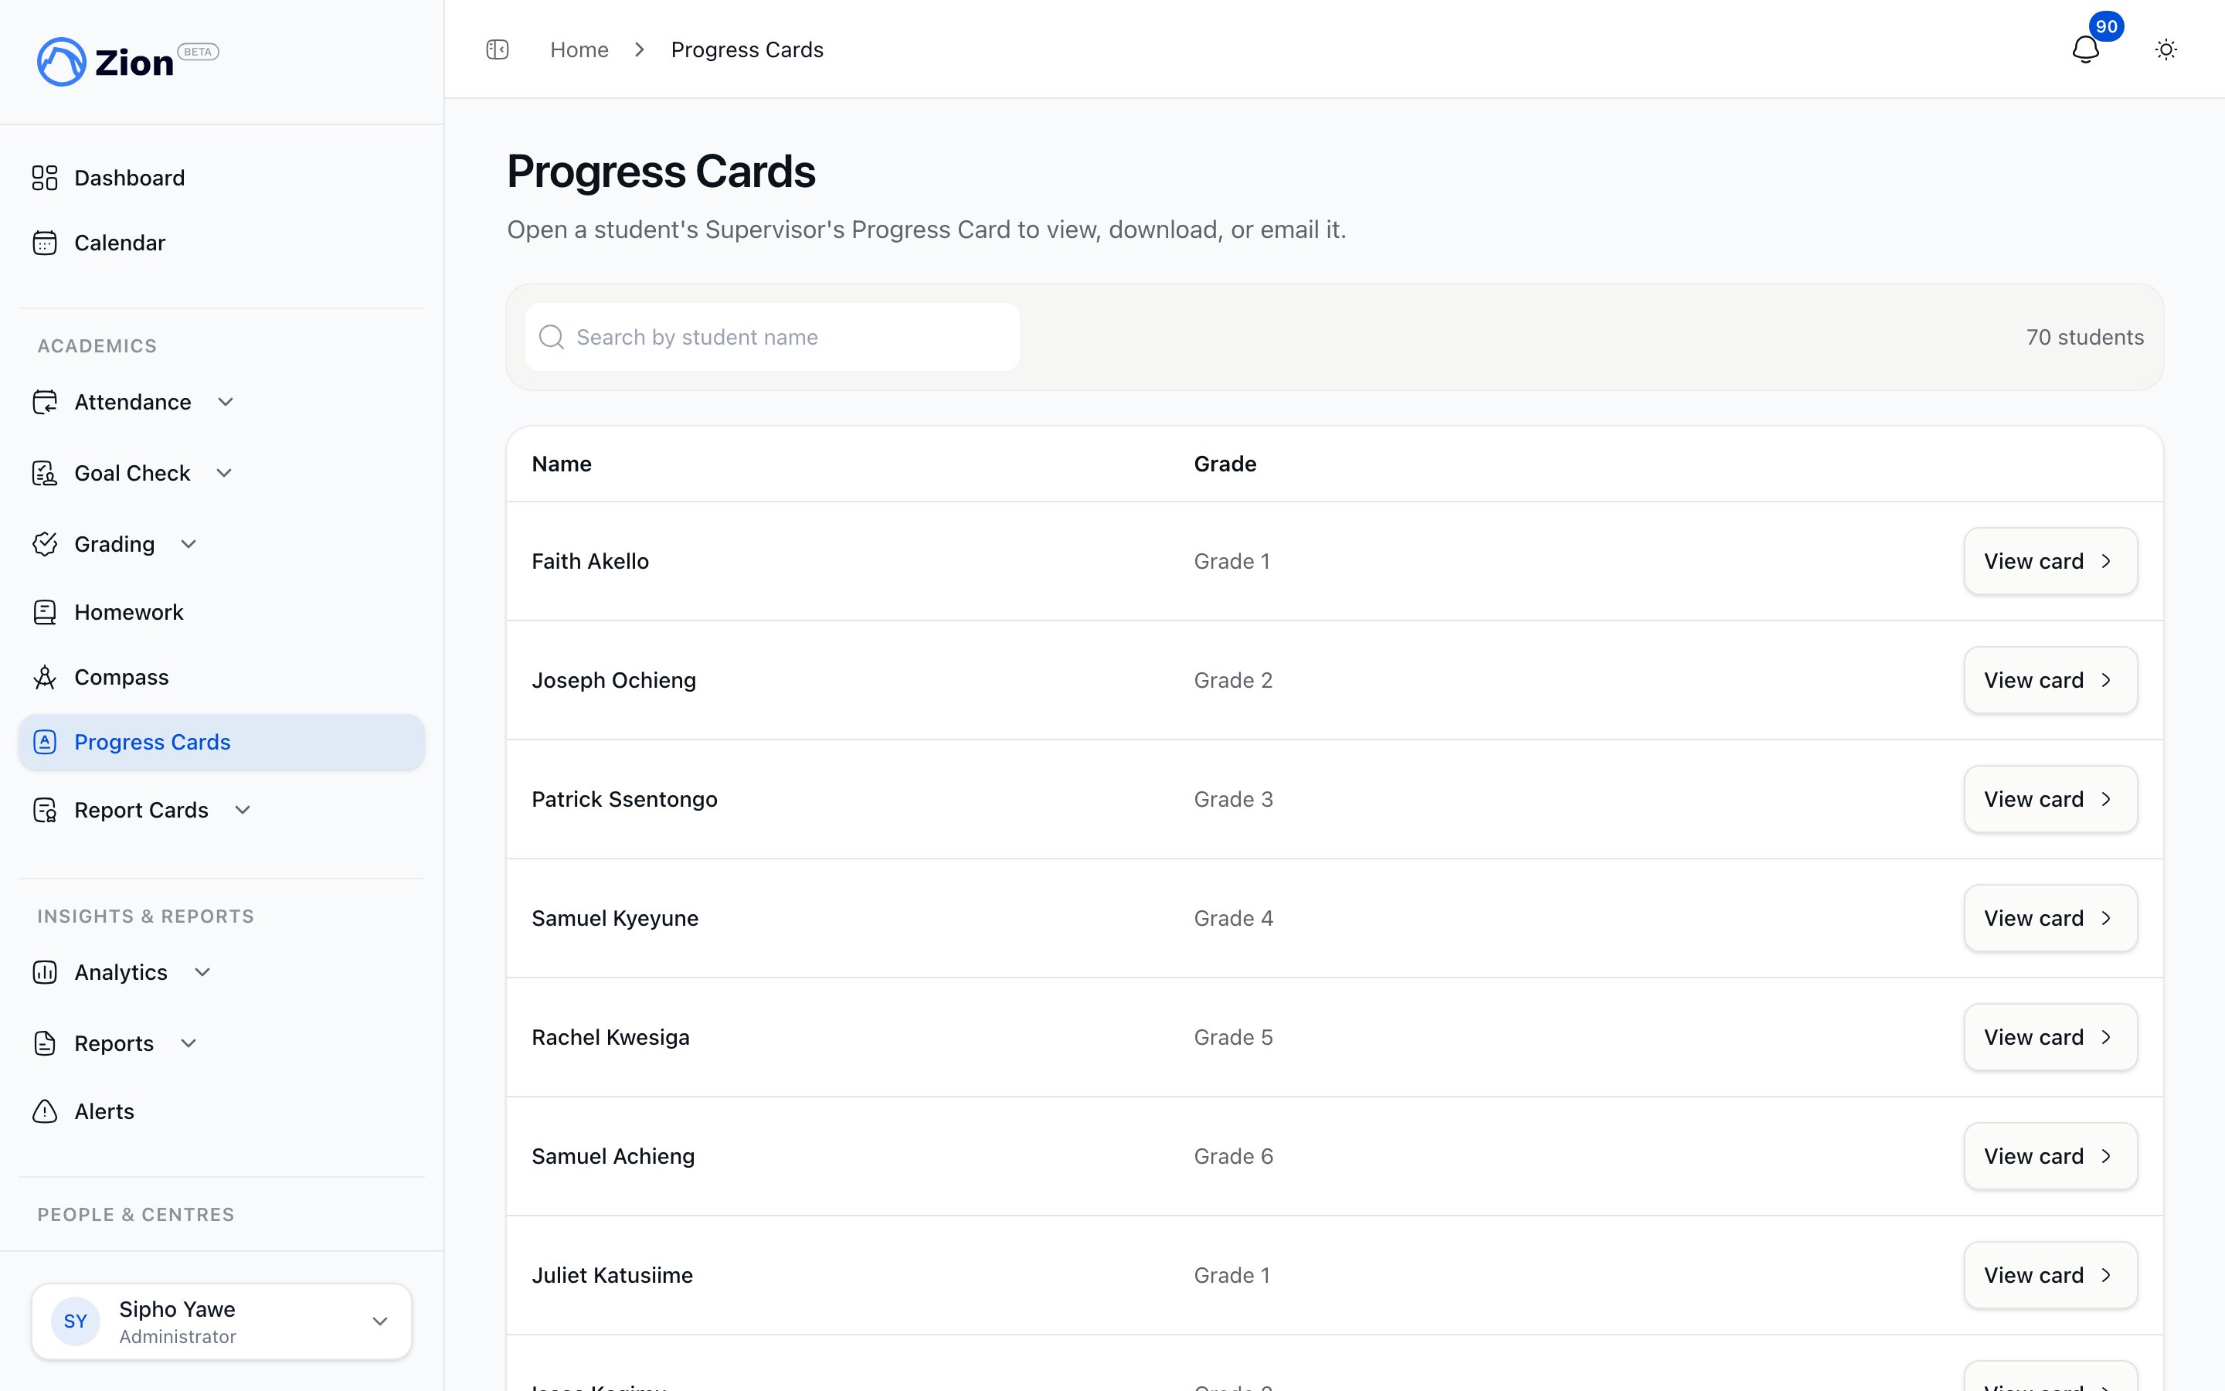Open Calendar from the sidebar
This screenshot has width=2225, height=1391.
[x=222, y=243]
